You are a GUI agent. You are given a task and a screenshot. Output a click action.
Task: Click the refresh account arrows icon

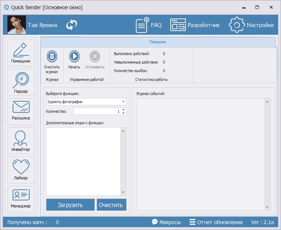click(x=71, y=25)
